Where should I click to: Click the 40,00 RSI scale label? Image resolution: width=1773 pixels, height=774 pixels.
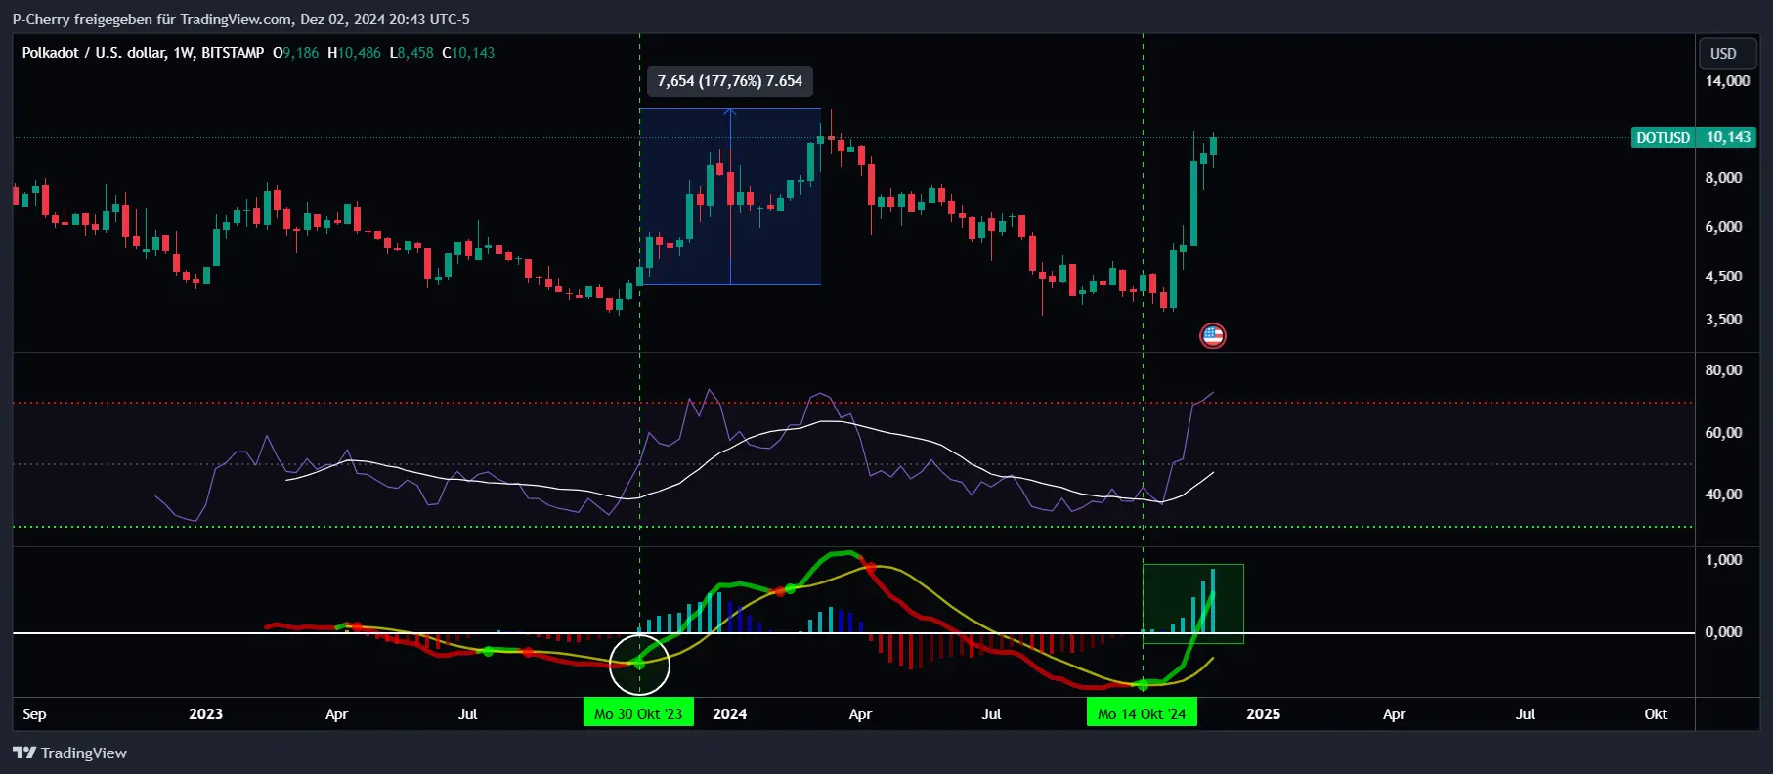click(1723, 494)
